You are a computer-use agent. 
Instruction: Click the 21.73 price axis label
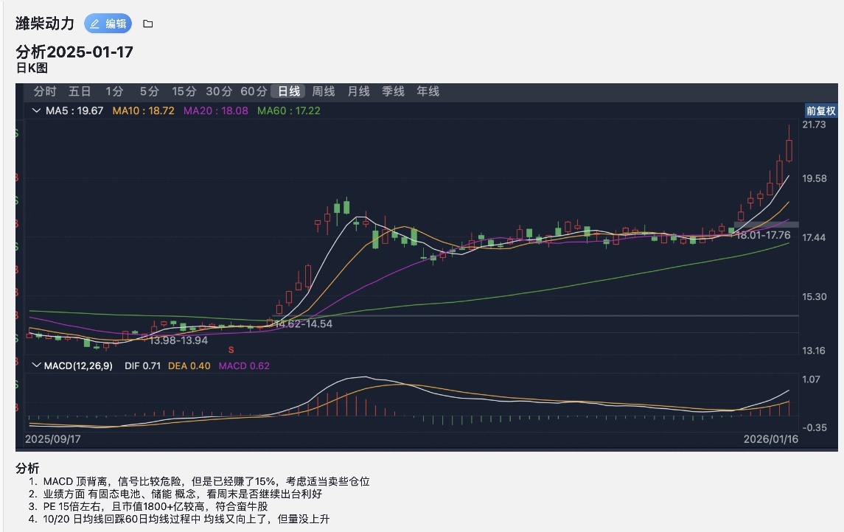tap(814, 125)
